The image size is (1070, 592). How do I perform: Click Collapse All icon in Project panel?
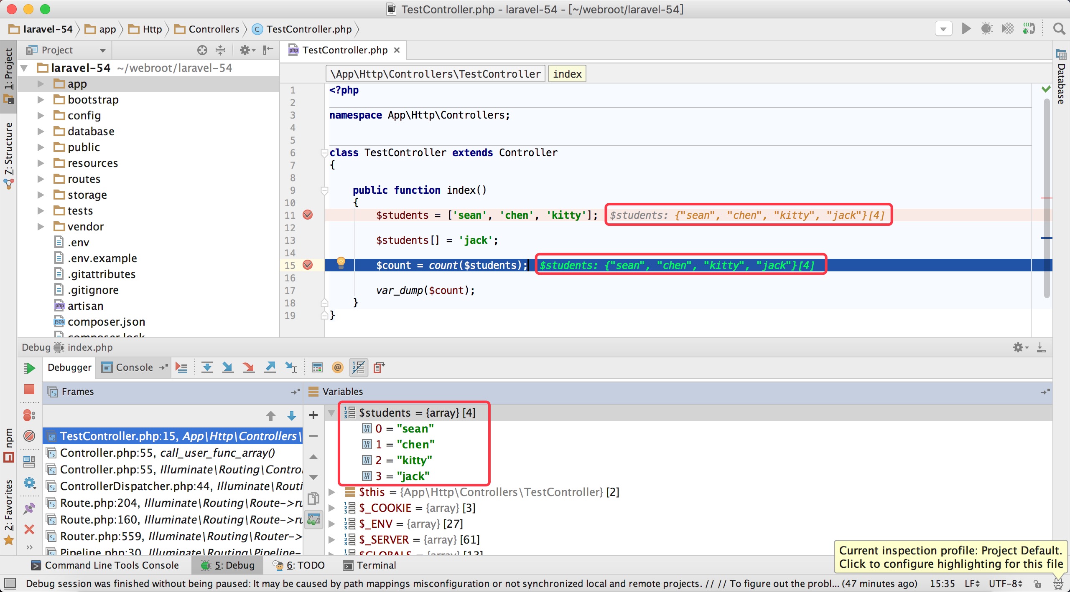pyautogui.click(x=220, y=50)
